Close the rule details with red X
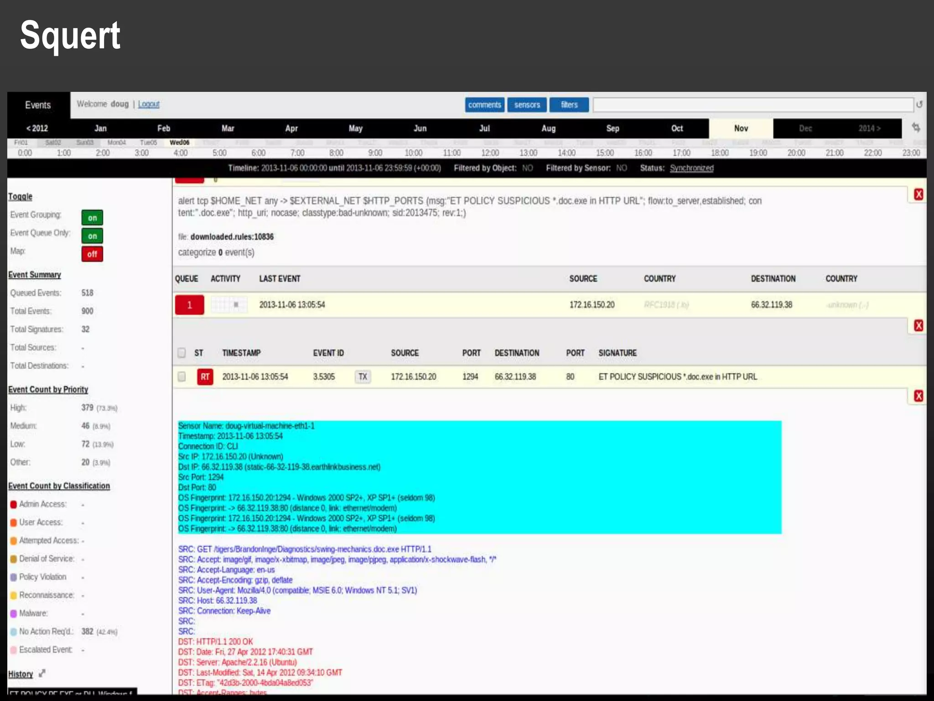Viewport: 934px width, 701px height. (918, 195)
